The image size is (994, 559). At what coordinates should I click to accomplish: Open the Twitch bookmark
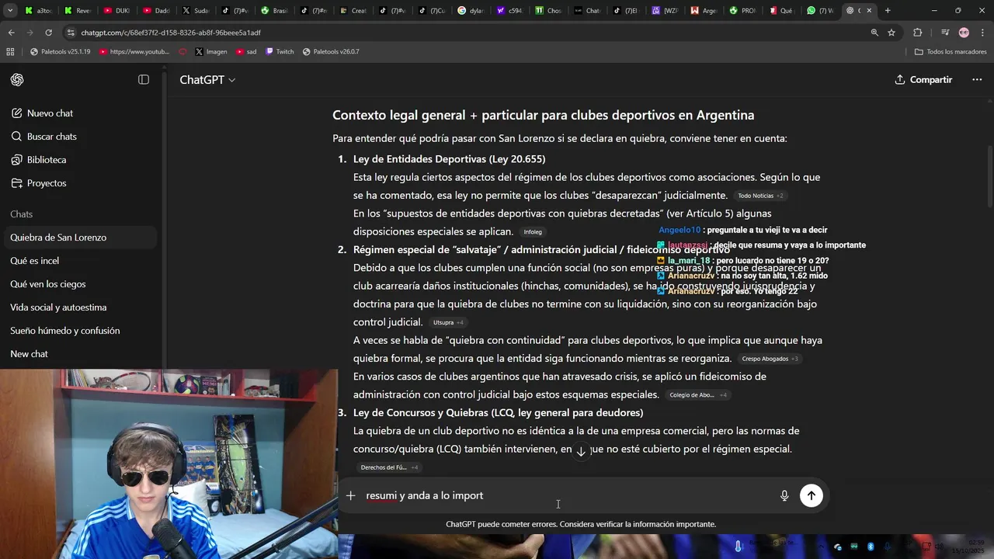[x=280, y=52]
